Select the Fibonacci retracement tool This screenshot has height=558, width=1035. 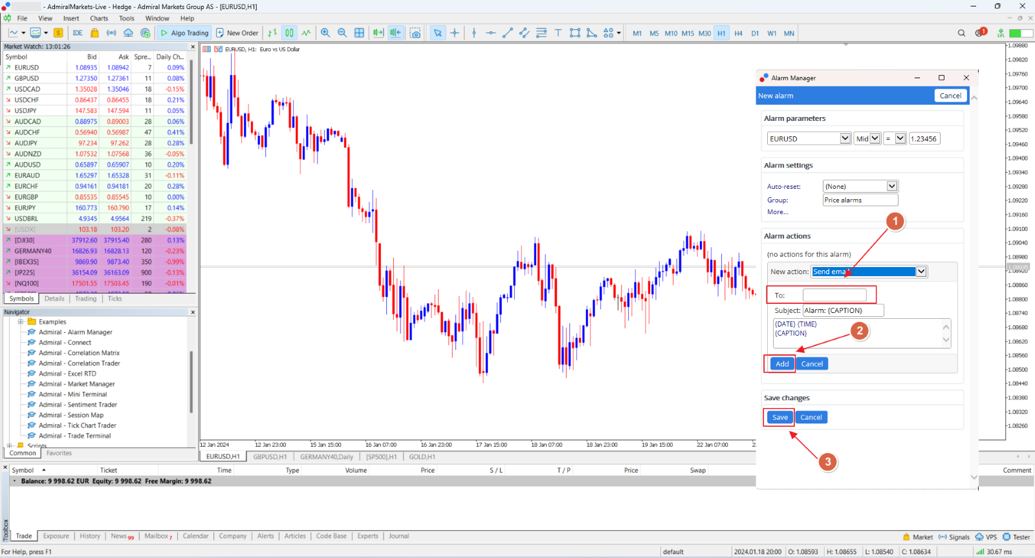point(541,33)
